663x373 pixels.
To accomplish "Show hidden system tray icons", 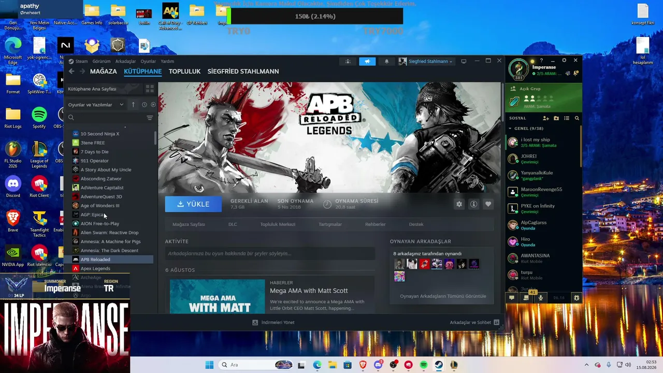I will (586, 365).
